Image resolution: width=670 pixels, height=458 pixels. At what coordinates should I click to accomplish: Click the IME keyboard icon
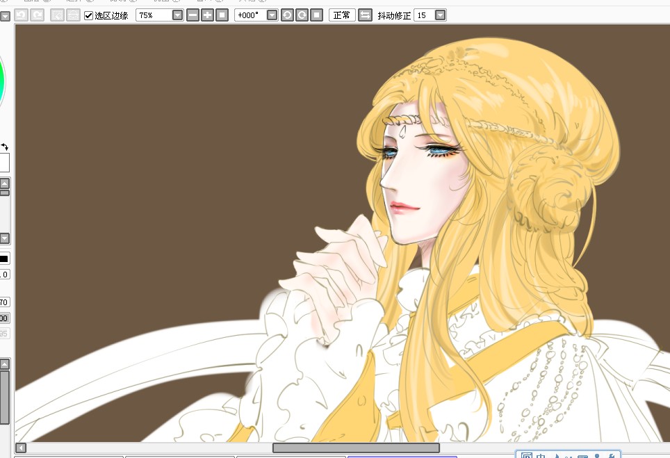coord(582,456)
